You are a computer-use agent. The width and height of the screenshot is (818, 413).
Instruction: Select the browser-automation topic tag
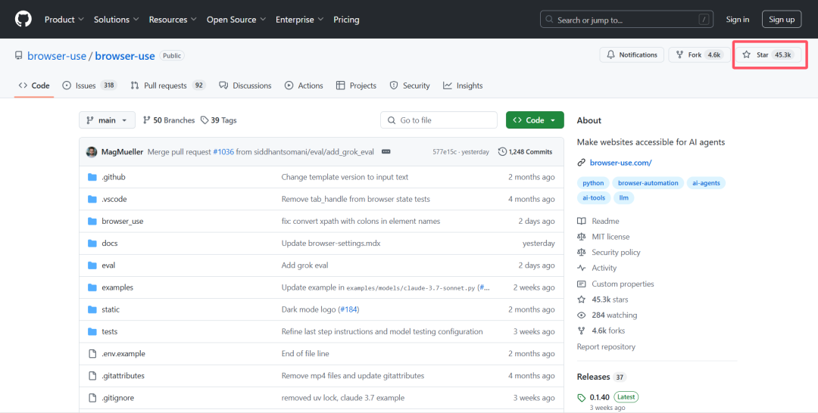[648, 183]
